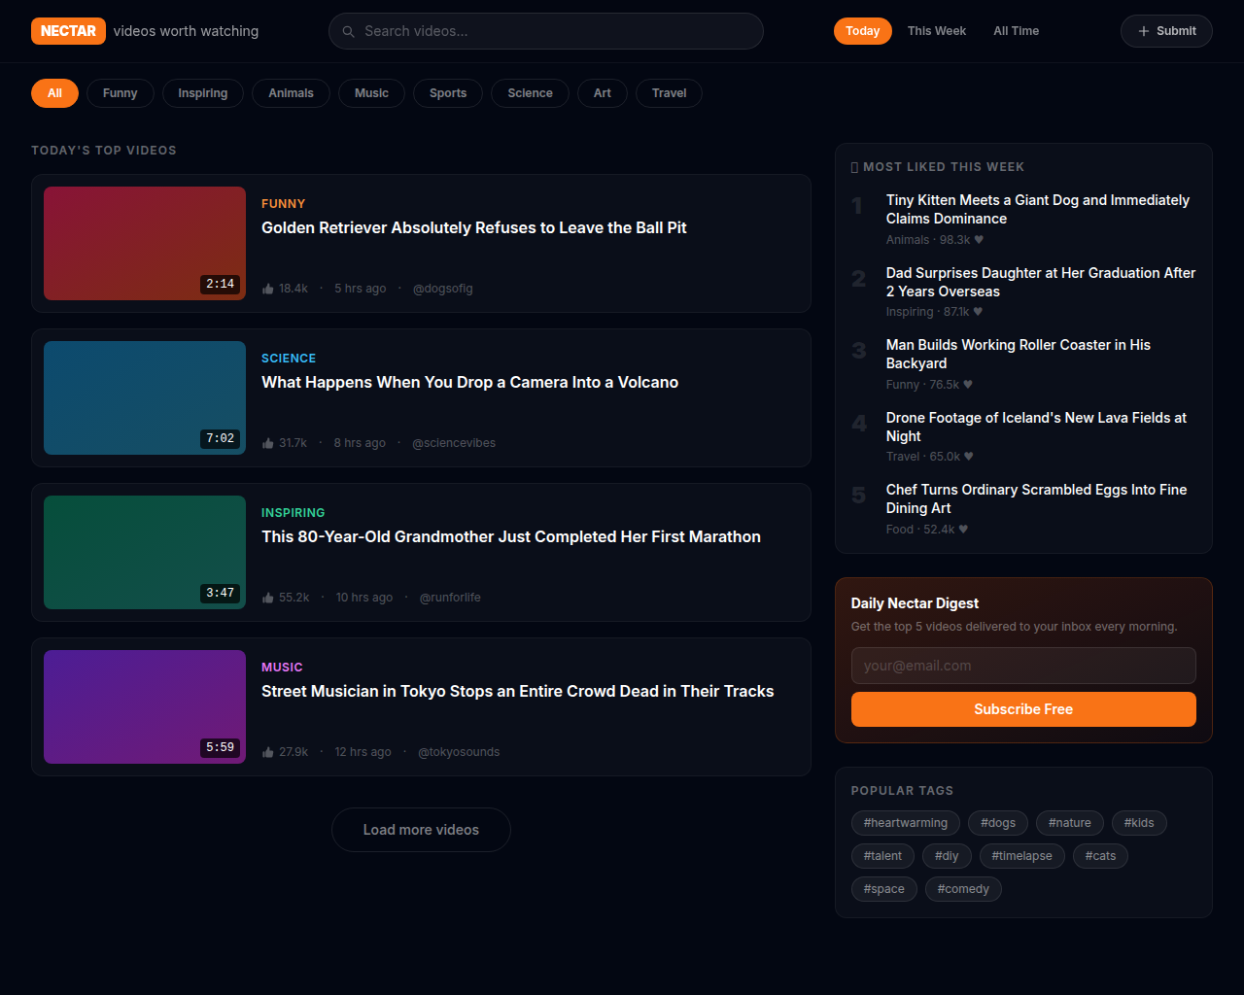Viewport: 1244px width, 995px height.
Task: Toggle the Animals category filter
Action: (x=291, y=93)
